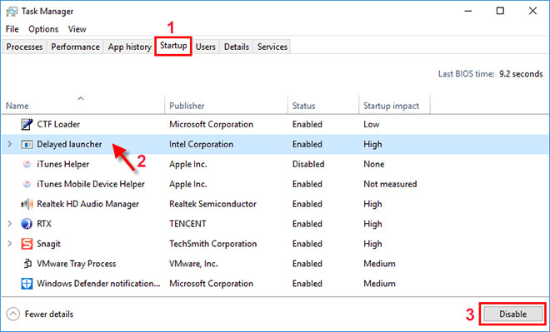The width and height of the screenshot is (550, 332).
Task: Expand the Delayed launcher entry
Action: point(10,144)
